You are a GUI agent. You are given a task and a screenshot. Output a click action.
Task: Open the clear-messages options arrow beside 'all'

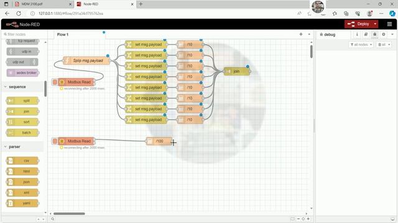pos(389,45)
